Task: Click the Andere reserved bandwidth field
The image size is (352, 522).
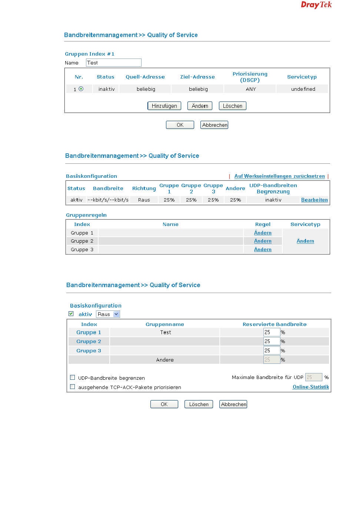Action: click(x=272, y=360)
